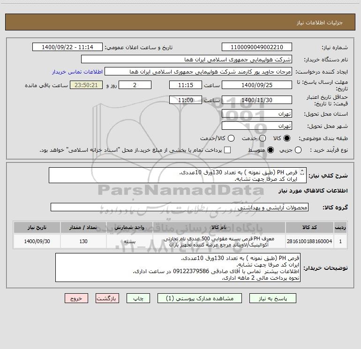This screenshot has width=361, height=349.
Task: Click the گروه کالا field
Action: [x=180, y=207]
